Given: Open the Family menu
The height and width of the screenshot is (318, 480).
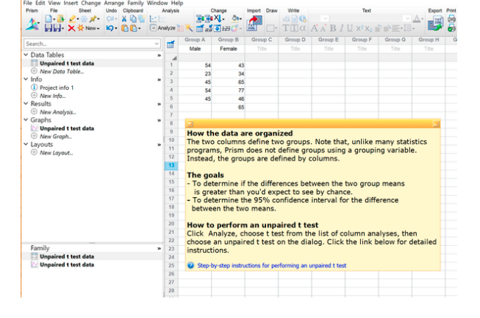Looking at the screenshot, I should click(135, 3).
